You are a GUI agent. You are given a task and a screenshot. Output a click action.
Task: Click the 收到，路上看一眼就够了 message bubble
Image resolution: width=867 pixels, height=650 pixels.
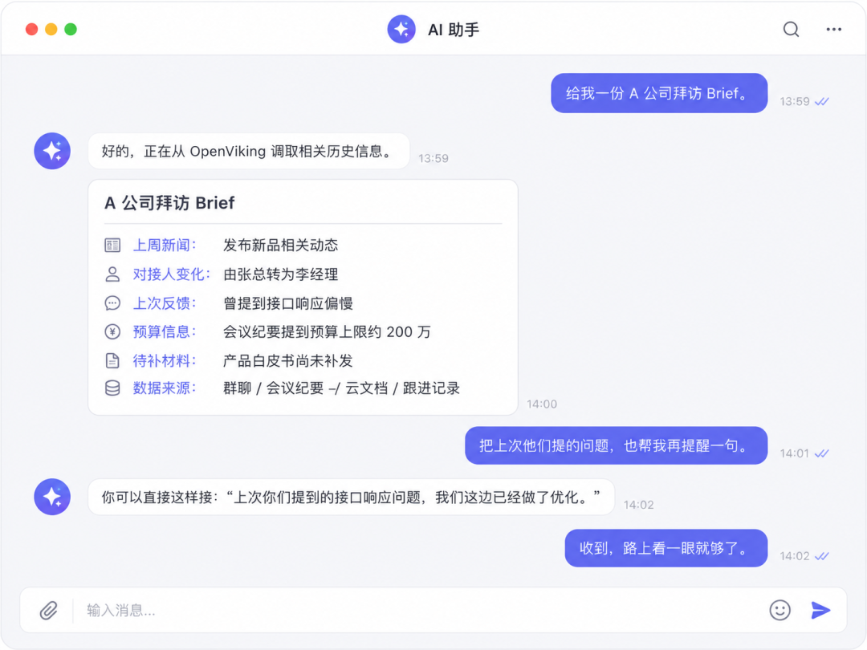(666, 548)
